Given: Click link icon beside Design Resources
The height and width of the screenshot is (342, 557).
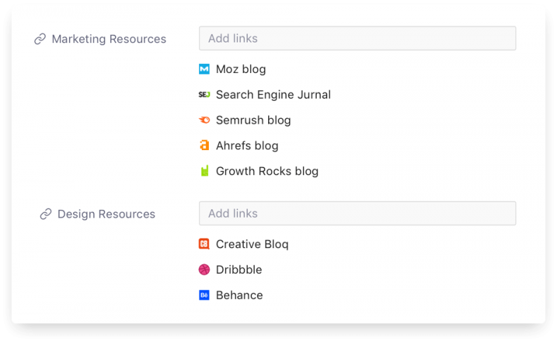Looking at the screenshot, I should pos(46,214).
